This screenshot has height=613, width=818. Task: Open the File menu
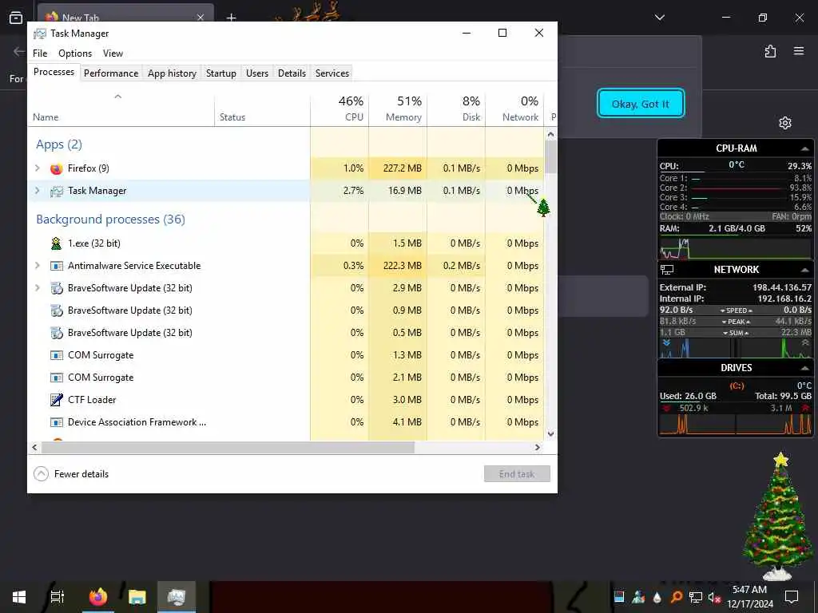tap(40, 53)
